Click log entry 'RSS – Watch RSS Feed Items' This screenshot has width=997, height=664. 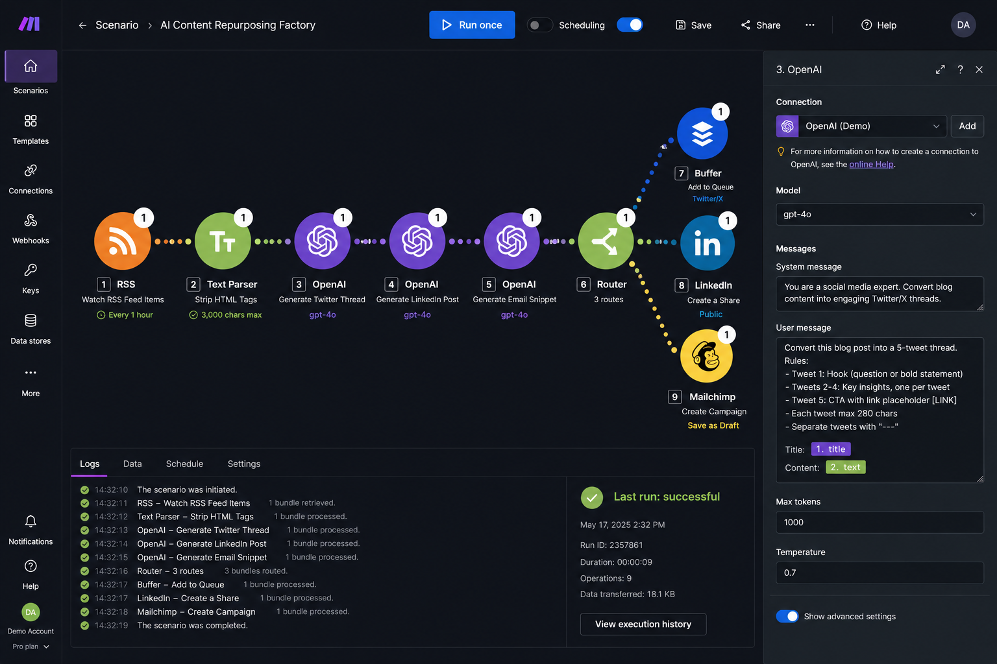[x=193, y=503]
